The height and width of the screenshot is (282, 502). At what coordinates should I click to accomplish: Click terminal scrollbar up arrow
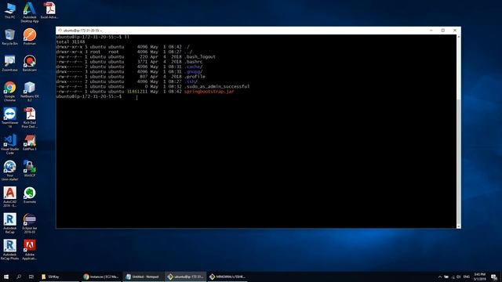pos(458,37)
